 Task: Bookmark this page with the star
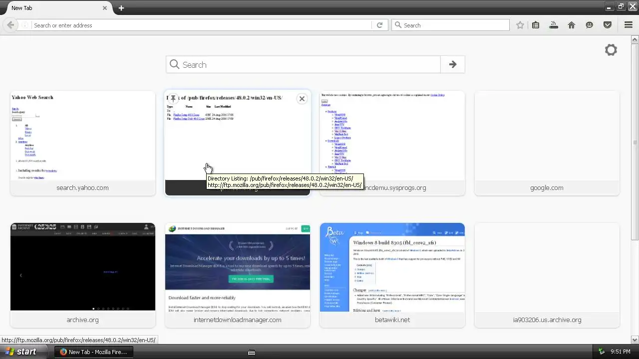(x=520, y=25)
